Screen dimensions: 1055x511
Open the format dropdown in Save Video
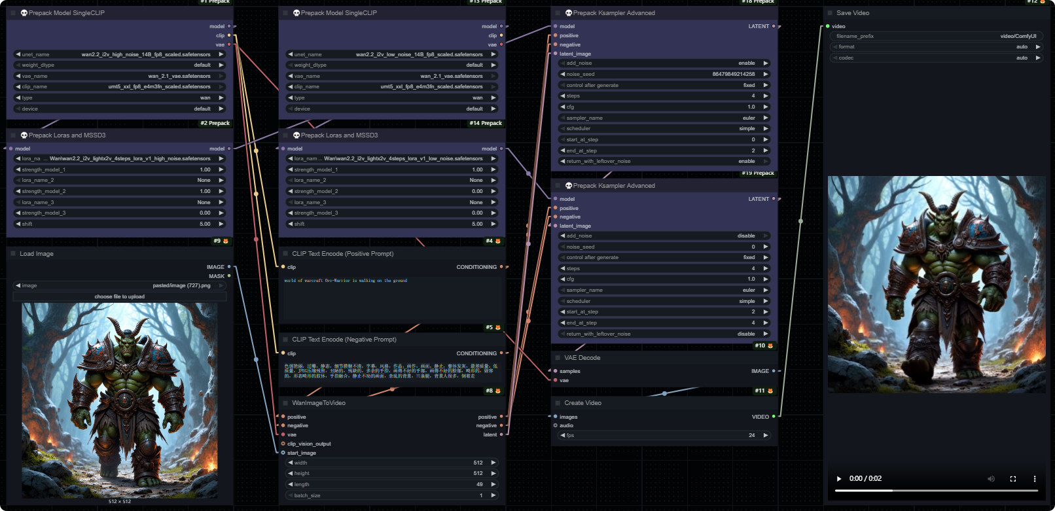point(936,47)
